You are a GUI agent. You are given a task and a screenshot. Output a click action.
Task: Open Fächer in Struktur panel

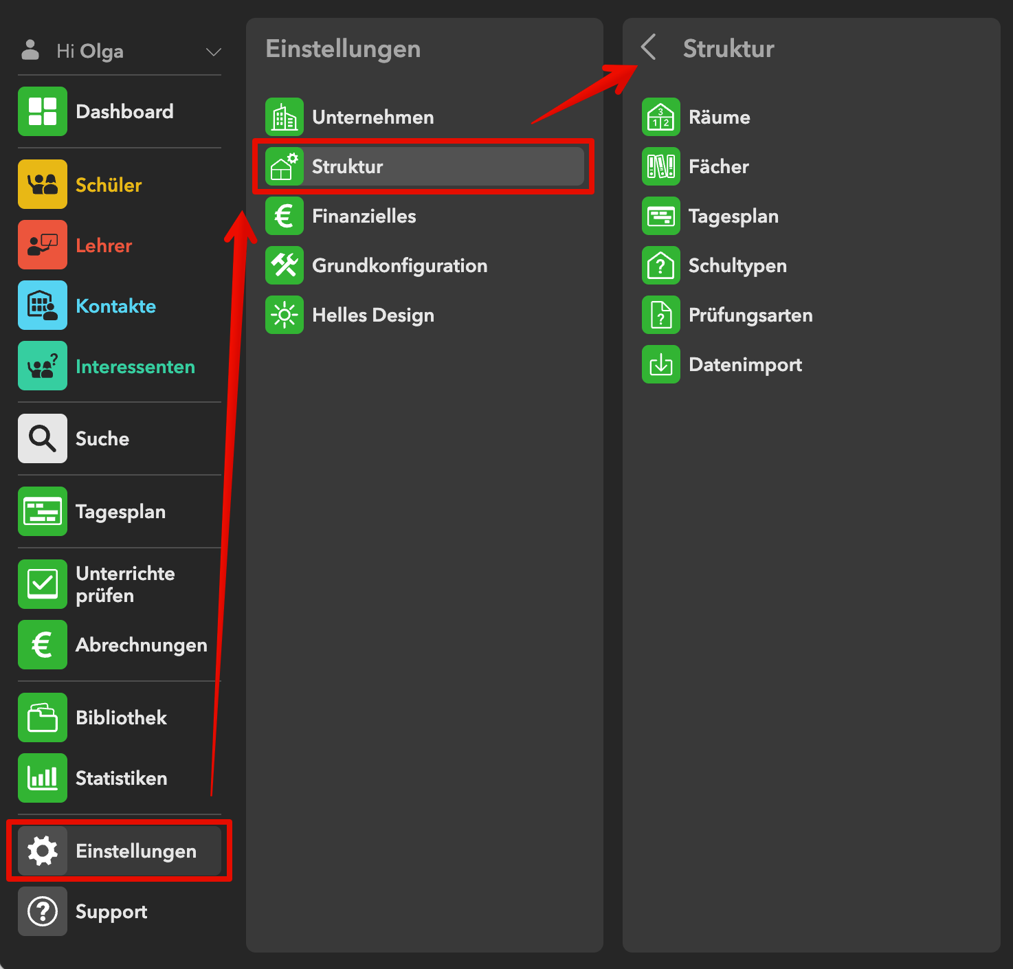click(719, 166)
